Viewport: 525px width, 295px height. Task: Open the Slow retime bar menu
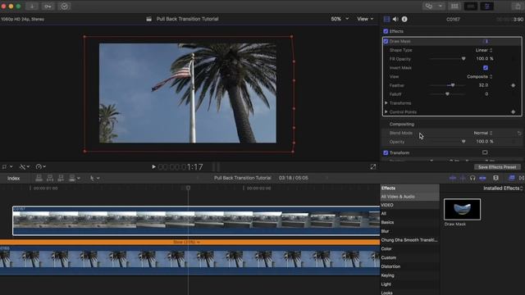[186, 242]
